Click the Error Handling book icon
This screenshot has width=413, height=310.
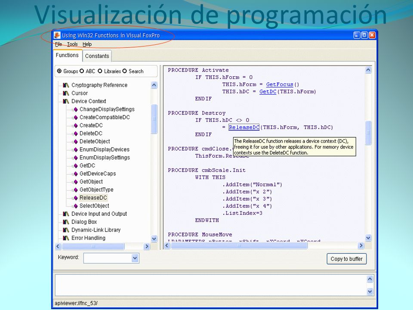[x=66, y=238]
